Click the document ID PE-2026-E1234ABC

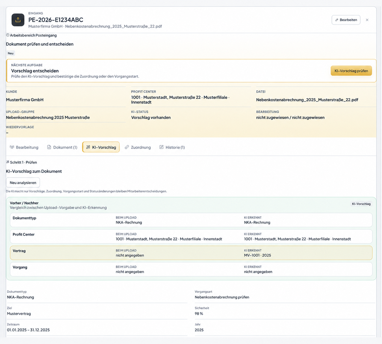click(56, 20)
